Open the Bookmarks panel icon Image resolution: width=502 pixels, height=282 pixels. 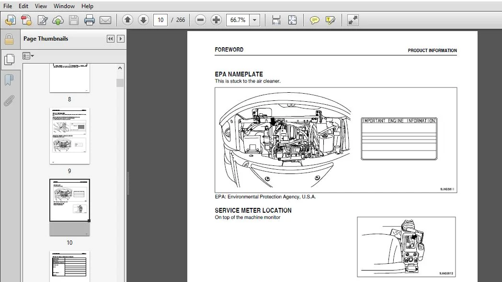pyautogui.click(x=9, y=80)
